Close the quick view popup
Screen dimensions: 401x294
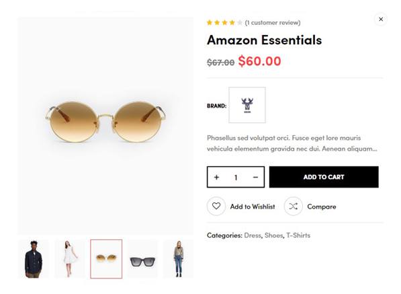[x=381, y=20]
